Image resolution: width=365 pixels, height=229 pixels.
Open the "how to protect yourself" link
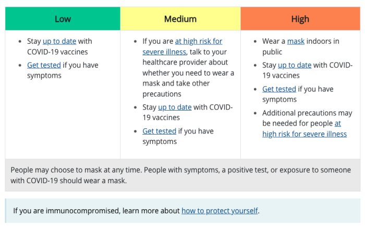(220, 211)
